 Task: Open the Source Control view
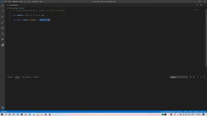pyautogui.click(x=3, y=17)
